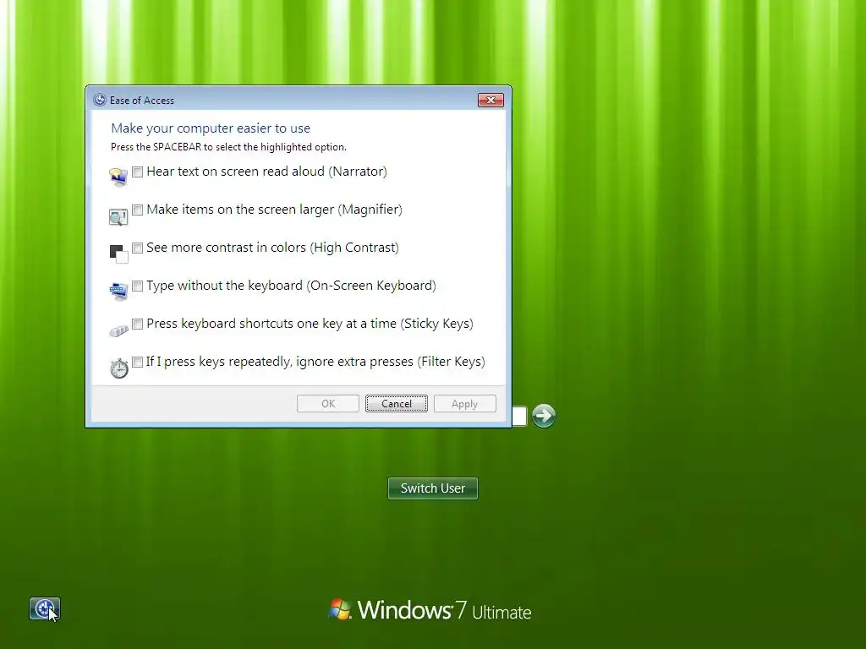Screen dimensions: 866x649
Task: Click the 'Press the SPACEBAR to select' instruction text
Action: (x=228, y=147)
